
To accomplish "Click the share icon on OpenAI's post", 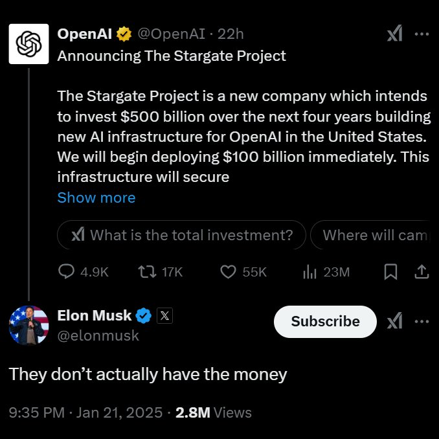I will 421,272.
